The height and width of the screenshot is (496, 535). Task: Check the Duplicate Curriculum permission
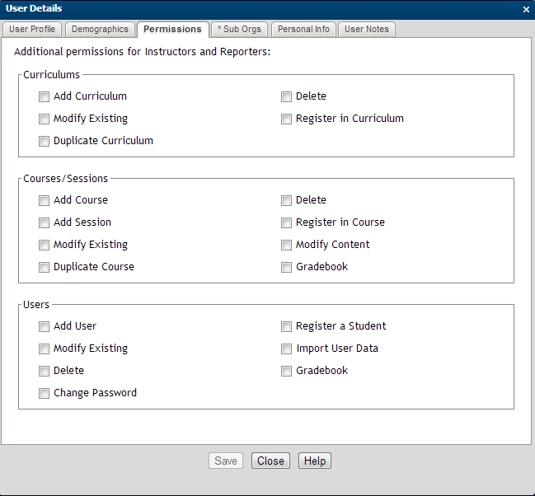click(x=45, y=141)
